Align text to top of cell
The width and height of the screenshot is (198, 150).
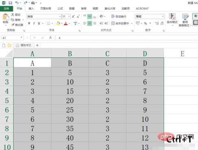pos(85,16)
